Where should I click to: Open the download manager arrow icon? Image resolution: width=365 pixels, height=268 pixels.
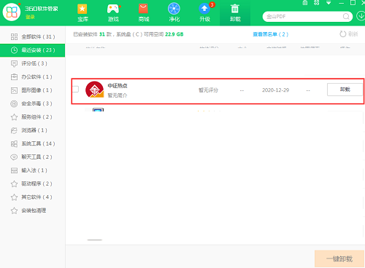[361, 16]
